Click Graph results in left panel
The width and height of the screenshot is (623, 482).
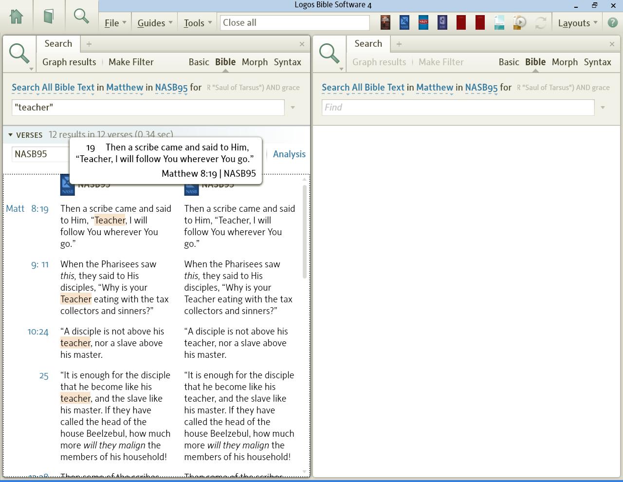pos(69,62)
